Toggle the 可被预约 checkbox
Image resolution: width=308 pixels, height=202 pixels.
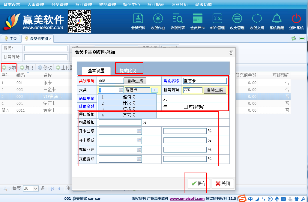186,107
